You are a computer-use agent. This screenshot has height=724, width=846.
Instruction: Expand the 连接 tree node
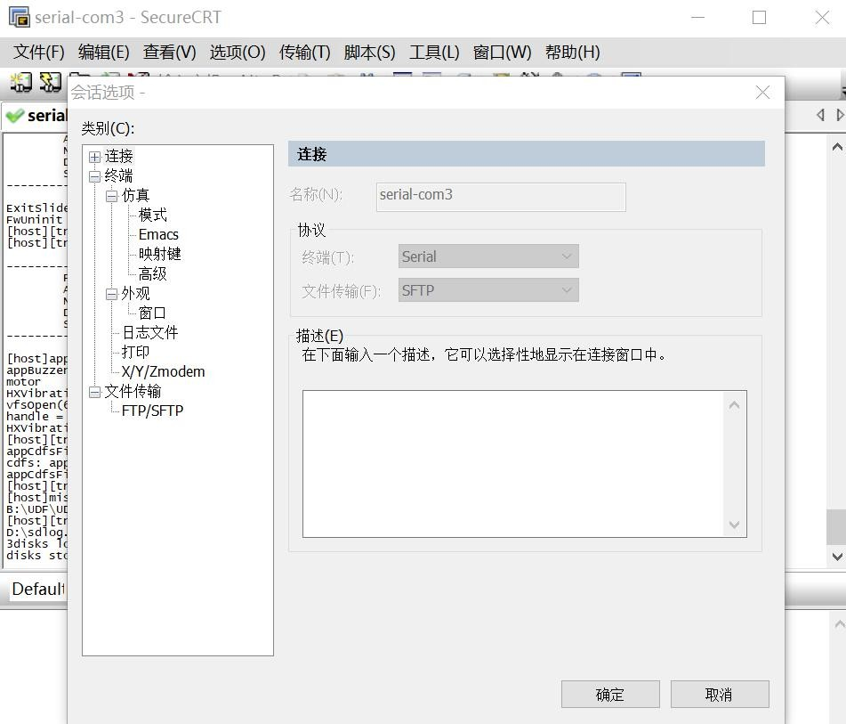(x=95, y=157)
